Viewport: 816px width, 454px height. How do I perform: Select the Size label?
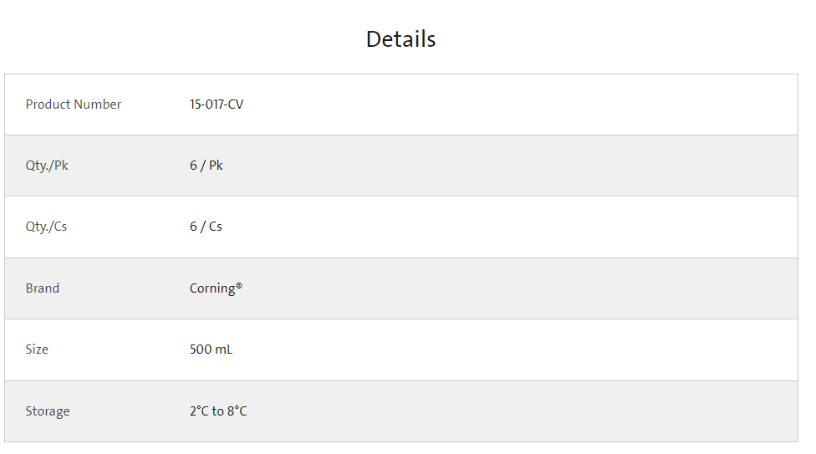[x=37, y=349]
